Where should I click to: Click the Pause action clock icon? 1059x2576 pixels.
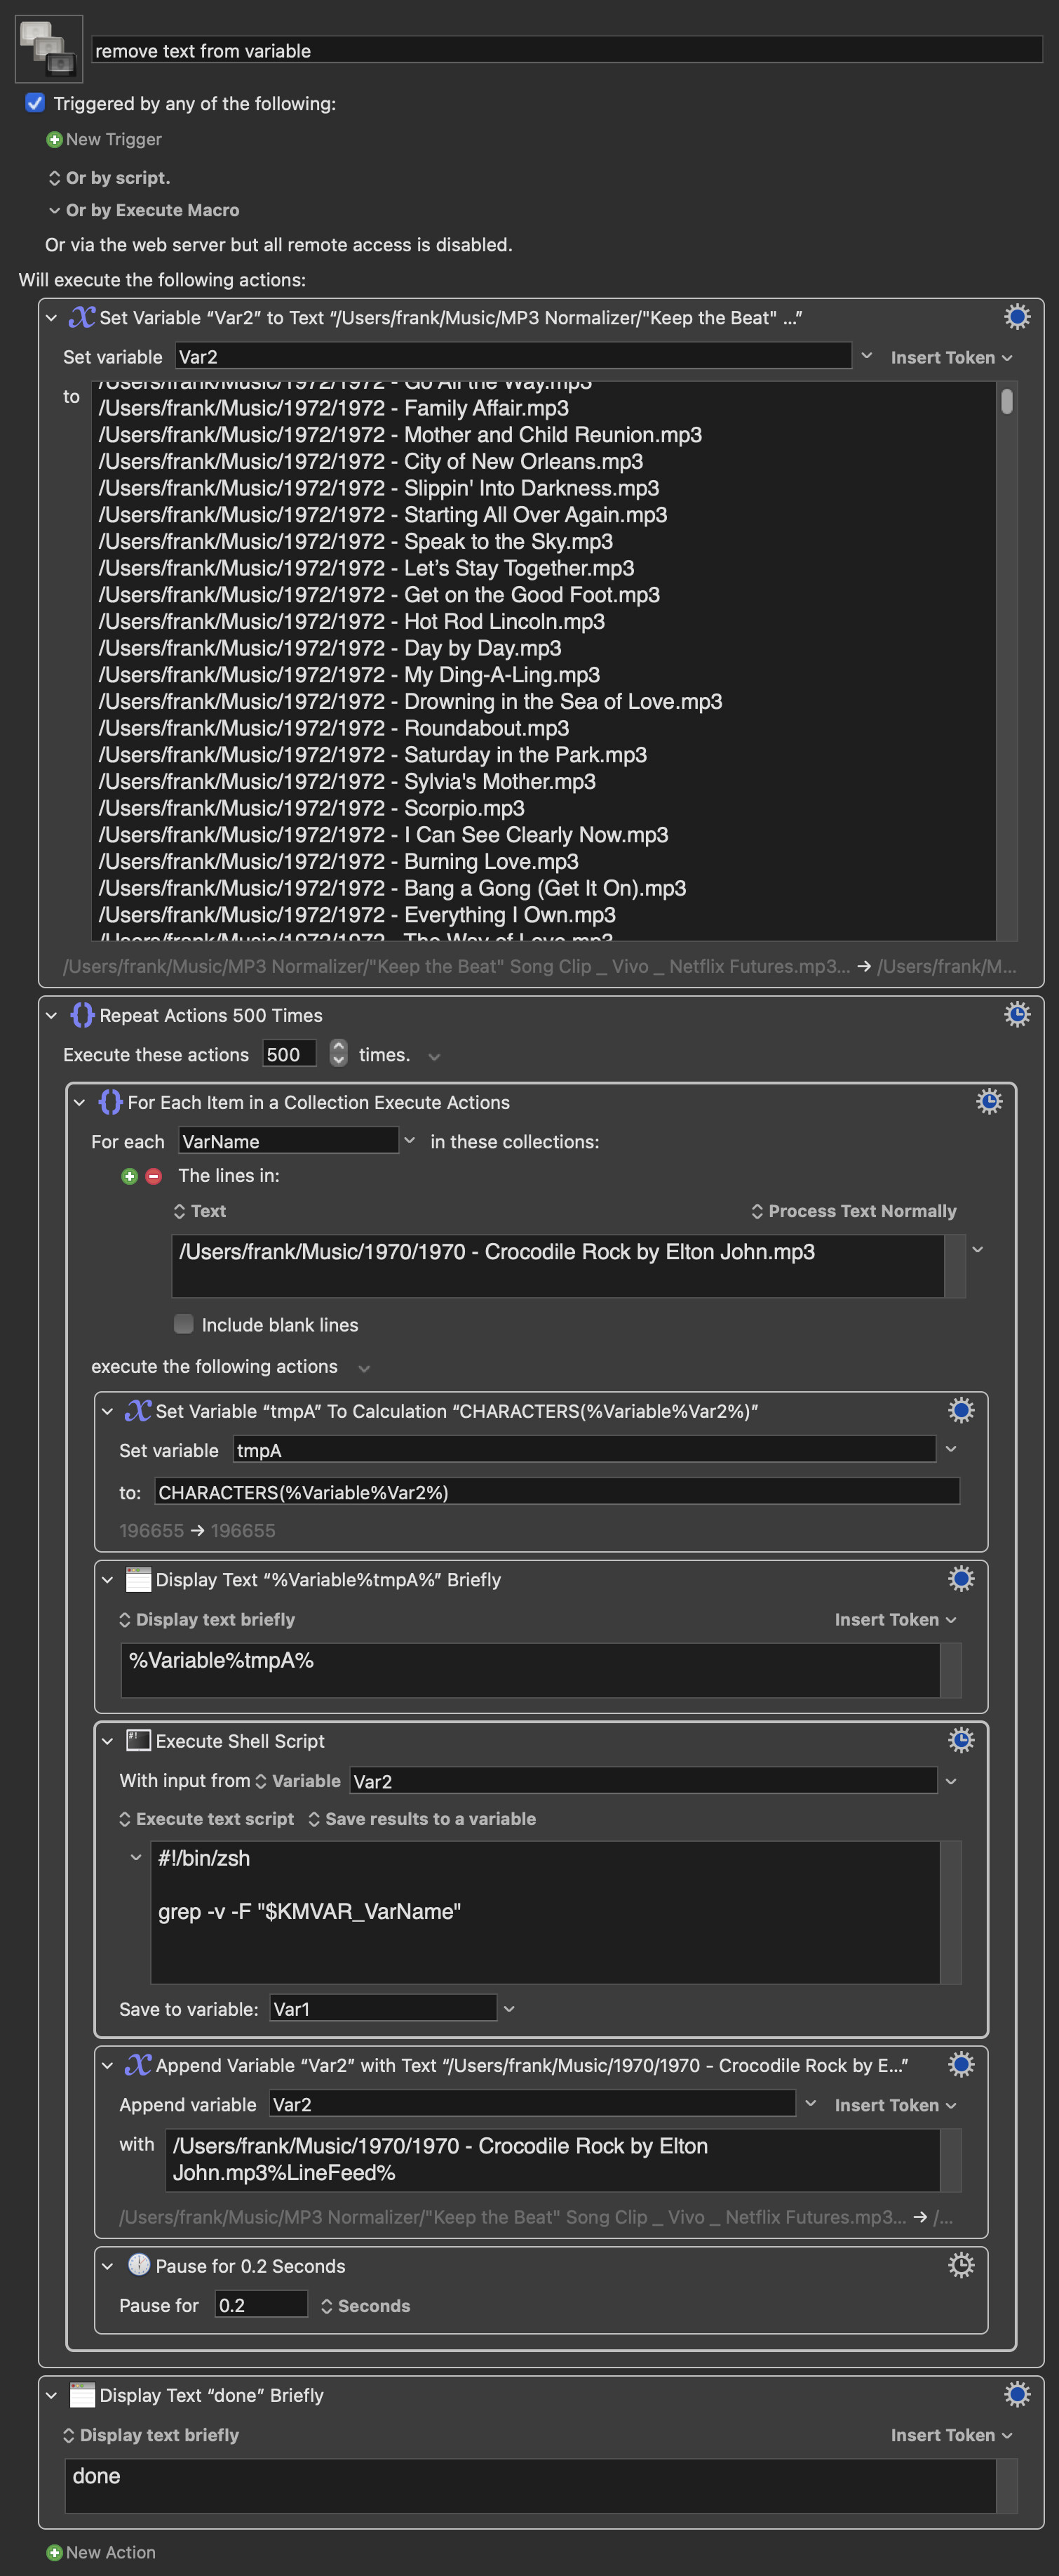(139, 2265)
